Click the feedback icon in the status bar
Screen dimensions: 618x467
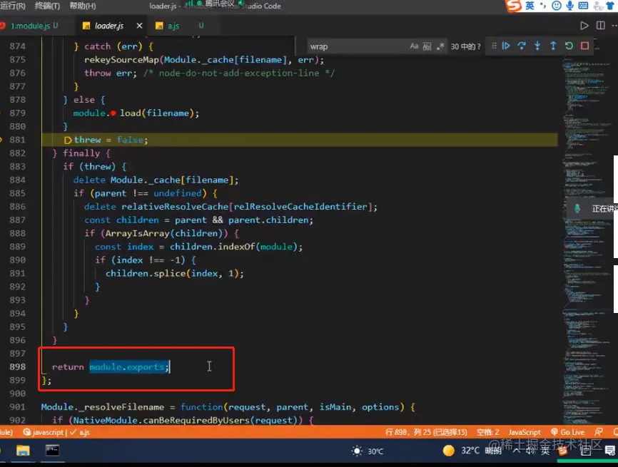click(598, 432)
